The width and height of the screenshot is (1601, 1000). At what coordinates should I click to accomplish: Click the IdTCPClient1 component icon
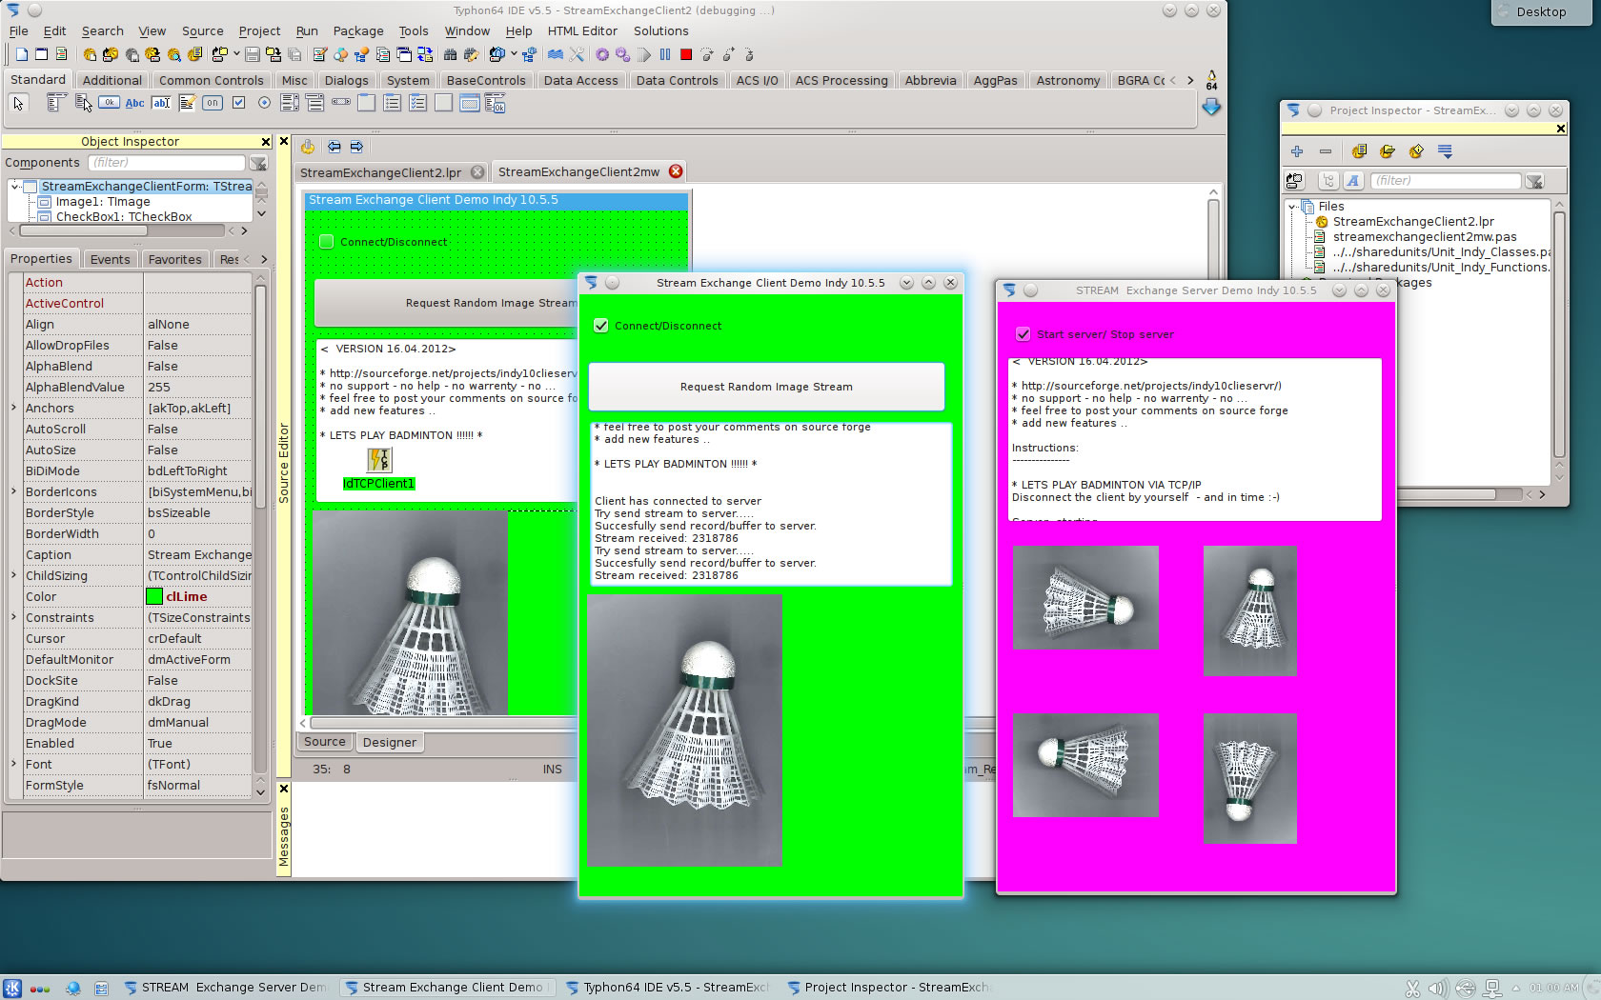(x=379, y=461)
